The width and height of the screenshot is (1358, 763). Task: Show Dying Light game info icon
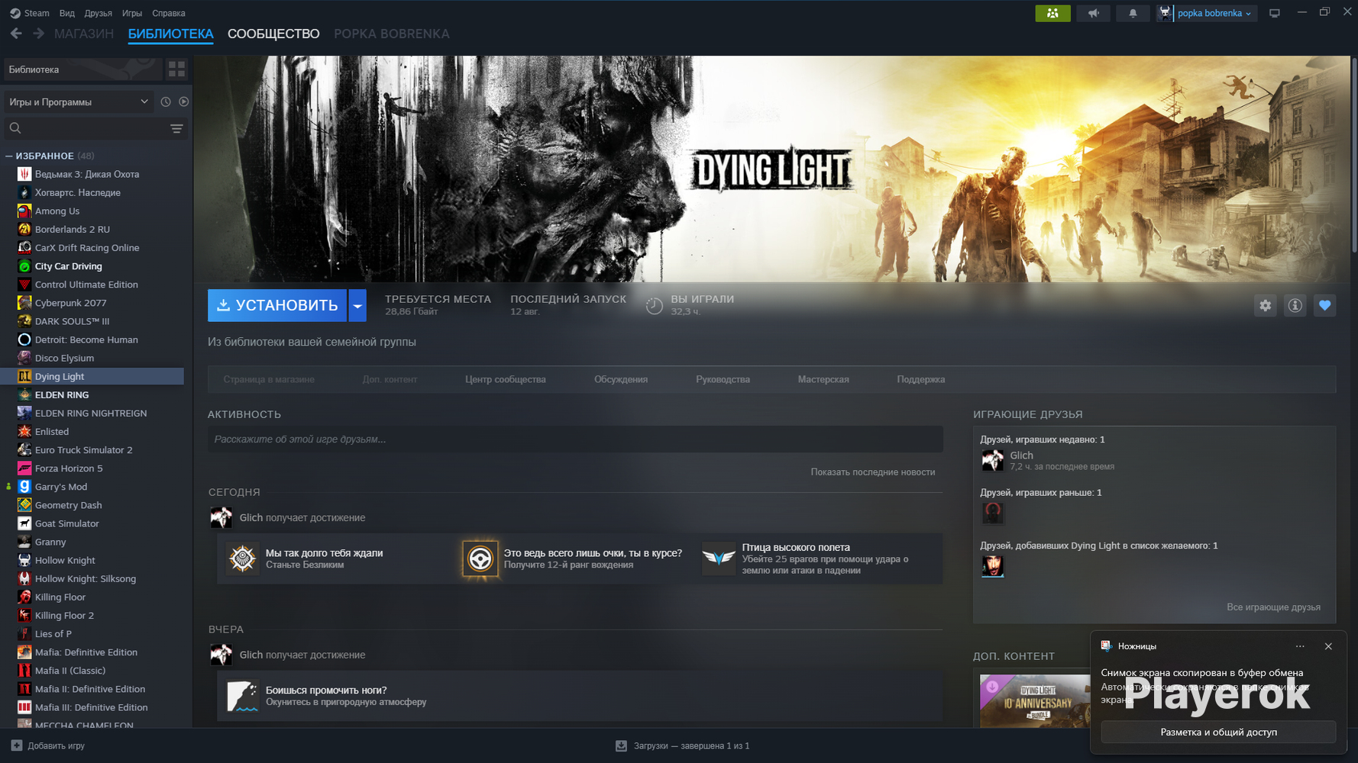(1295, 305)
